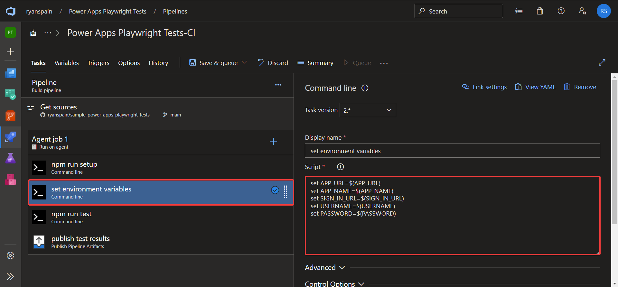Click the Queue button
This screenshot has width=618, height=287.
point(357,63)
